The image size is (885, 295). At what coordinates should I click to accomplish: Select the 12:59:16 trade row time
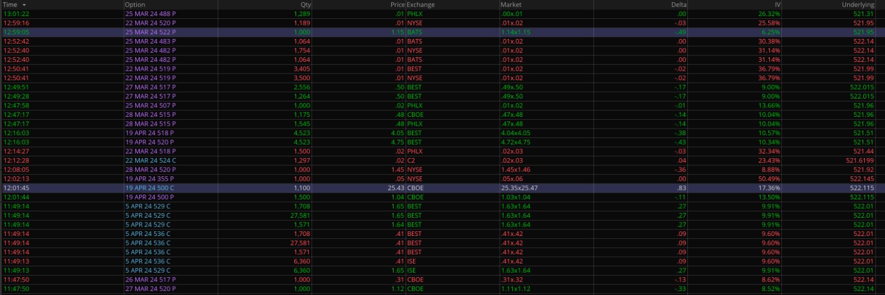coord(17,22)
